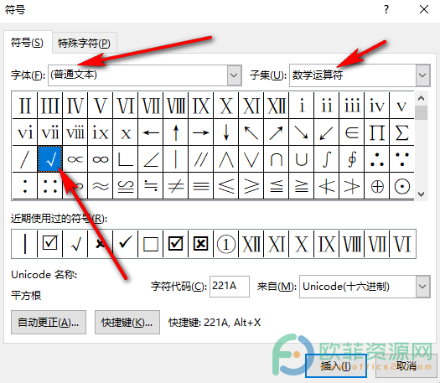The image size is (440, 383).
Task: Pick the union symbol
Action: coord(302,159)
